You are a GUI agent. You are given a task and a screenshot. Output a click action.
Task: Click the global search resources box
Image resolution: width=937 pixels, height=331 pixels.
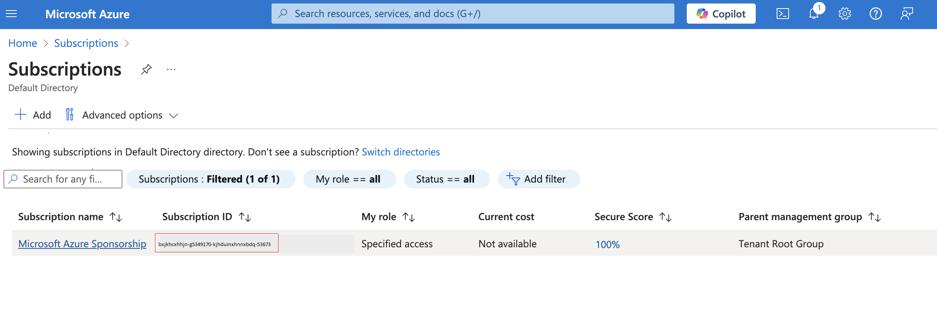tap(473, 14)
